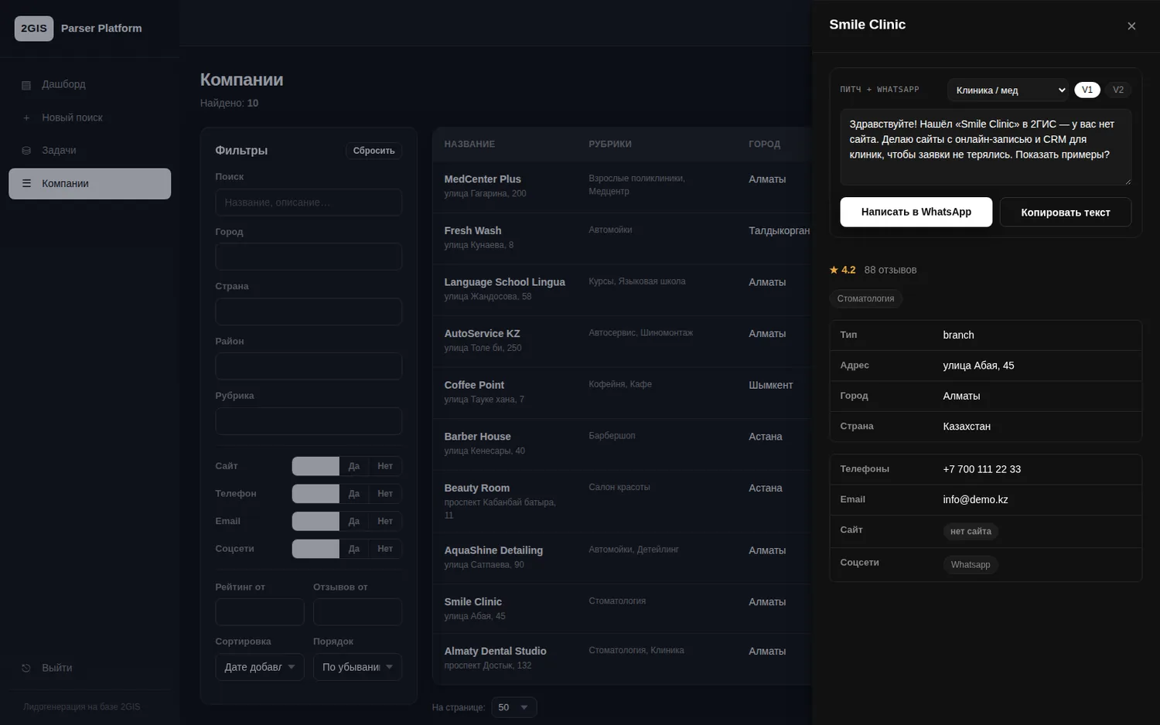Set Сайт filter to Да
The width and height of the screenshot is (1160, 725).
tap(354, 466)
